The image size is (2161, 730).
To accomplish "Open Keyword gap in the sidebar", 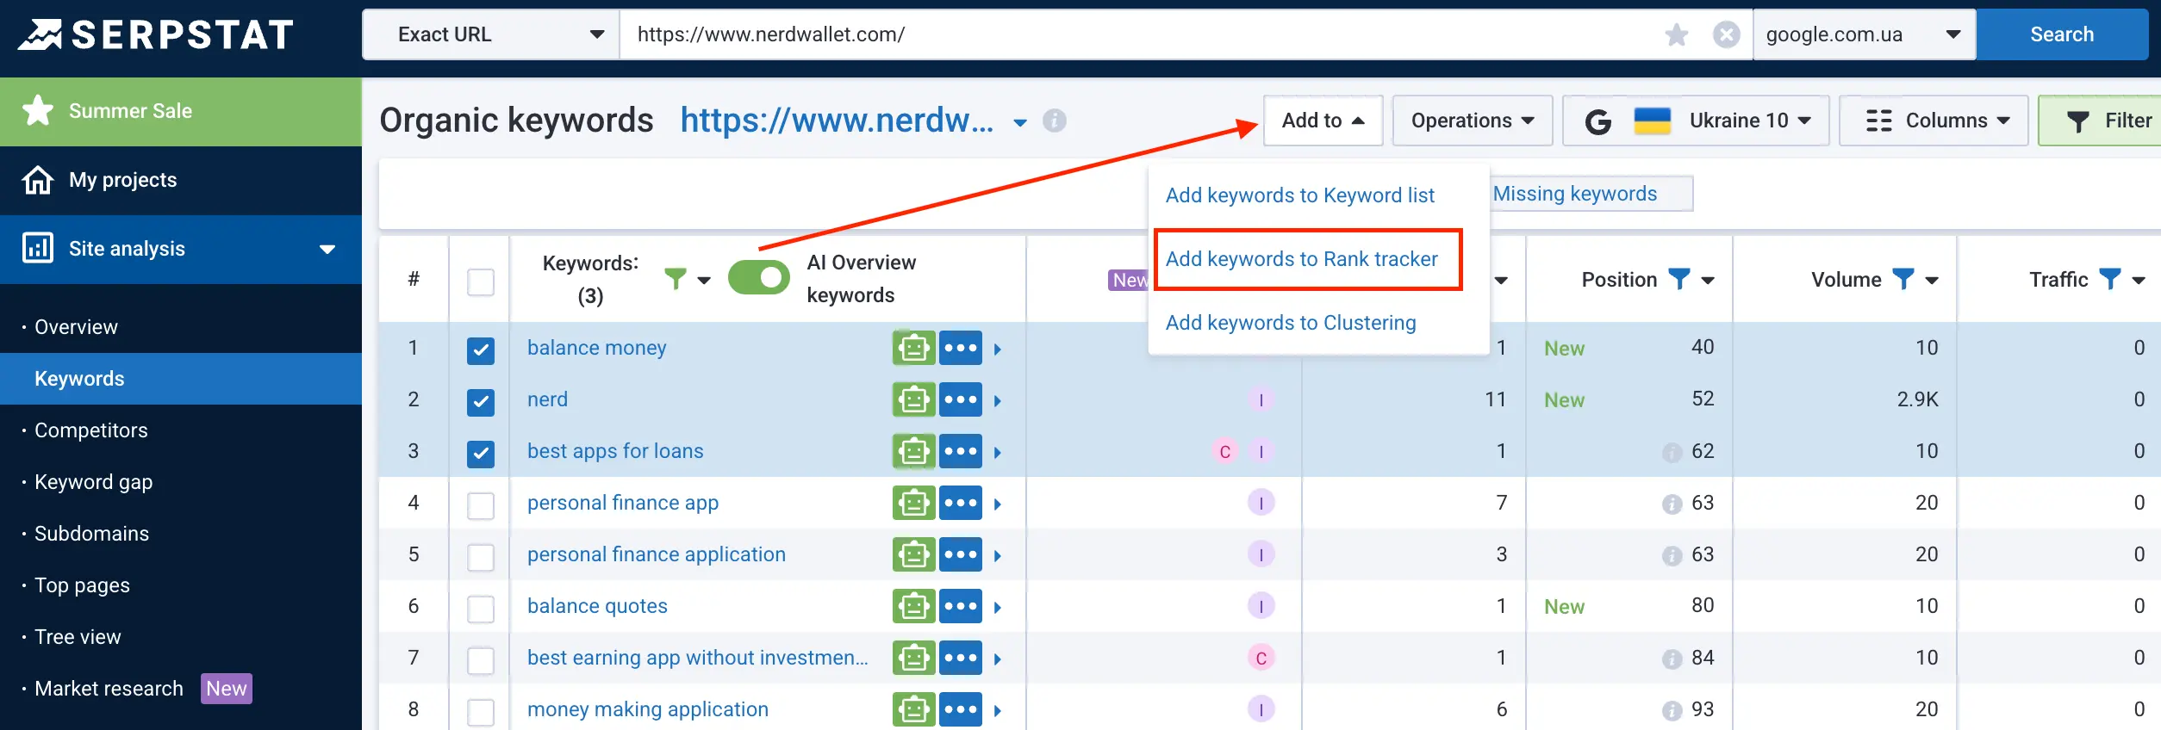I will point(93,482).
